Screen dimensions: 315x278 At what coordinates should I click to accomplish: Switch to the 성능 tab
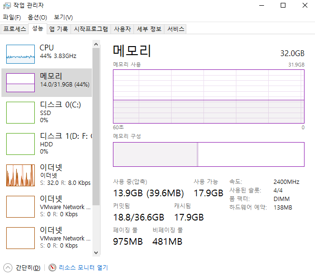point(38,29)
